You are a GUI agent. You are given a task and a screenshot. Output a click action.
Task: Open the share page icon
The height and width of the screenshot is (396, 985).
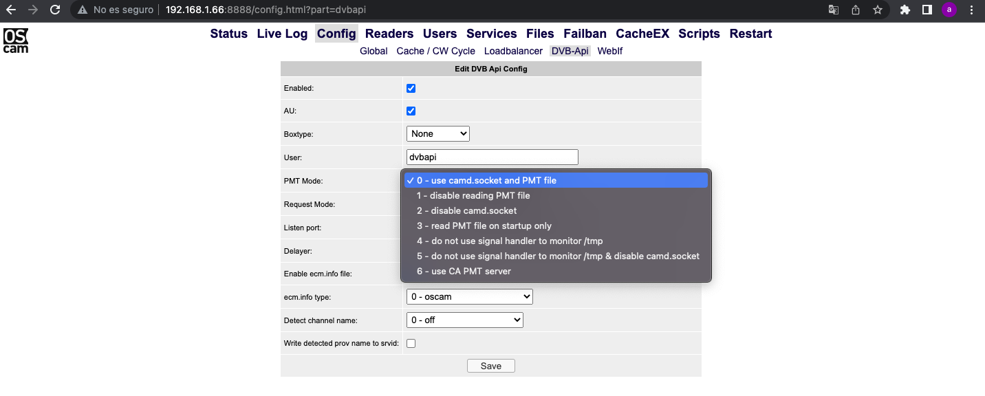pos(856,10)
